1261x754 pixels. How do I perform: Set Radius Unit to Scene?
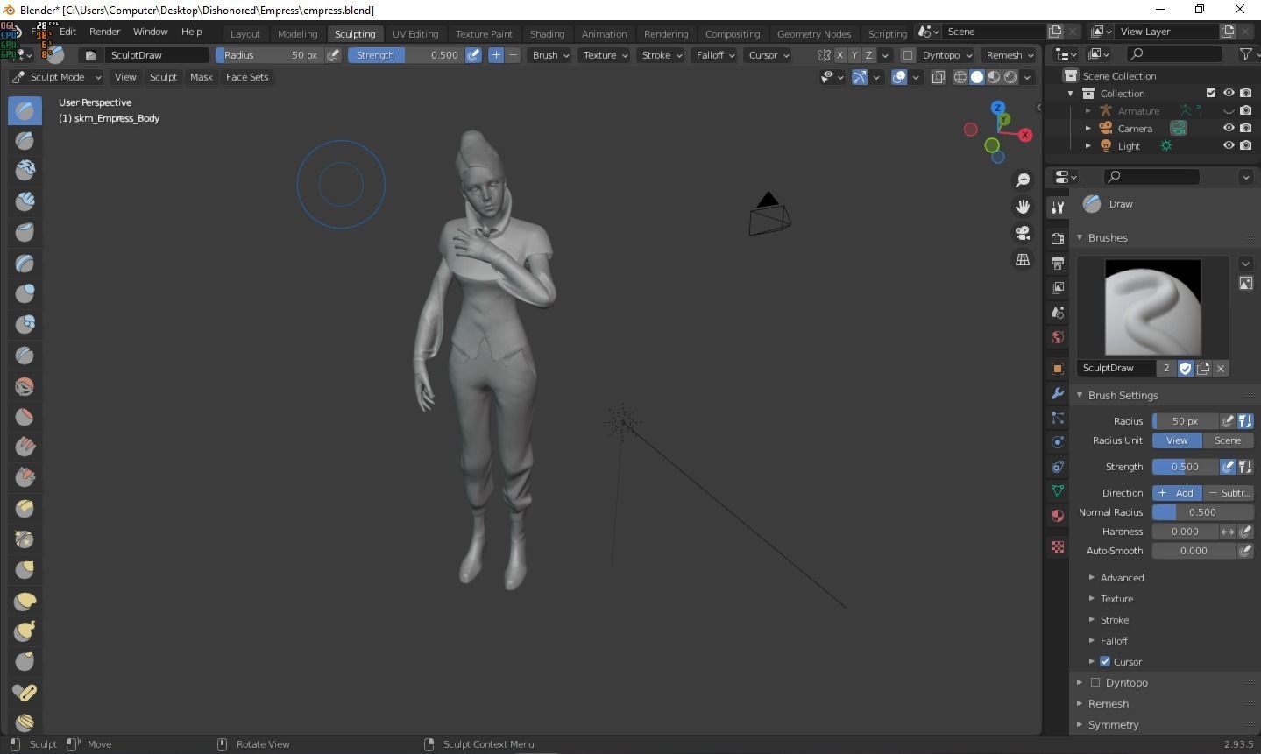(x=1228, y=440)
